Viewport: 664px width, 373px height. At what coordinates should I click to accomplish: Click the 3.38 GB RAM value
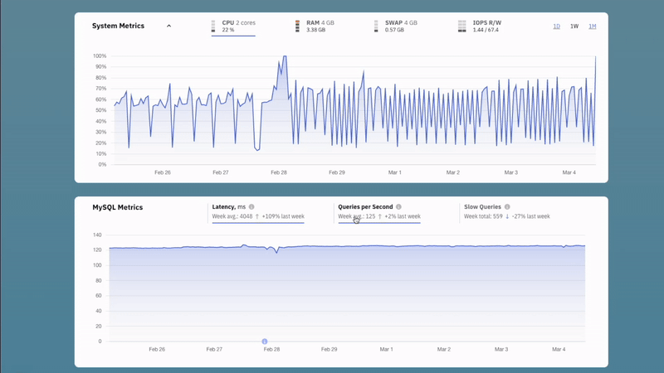click(316, 30)
